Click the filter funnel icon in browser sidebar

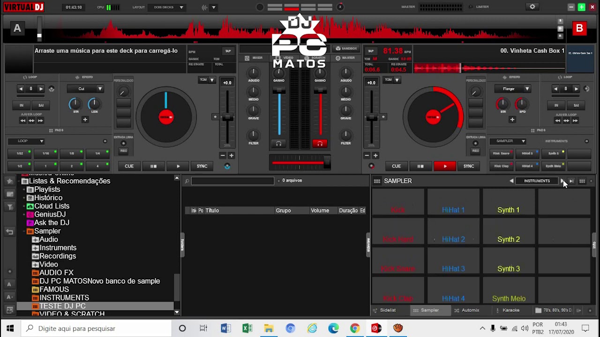tap(9, 206)
